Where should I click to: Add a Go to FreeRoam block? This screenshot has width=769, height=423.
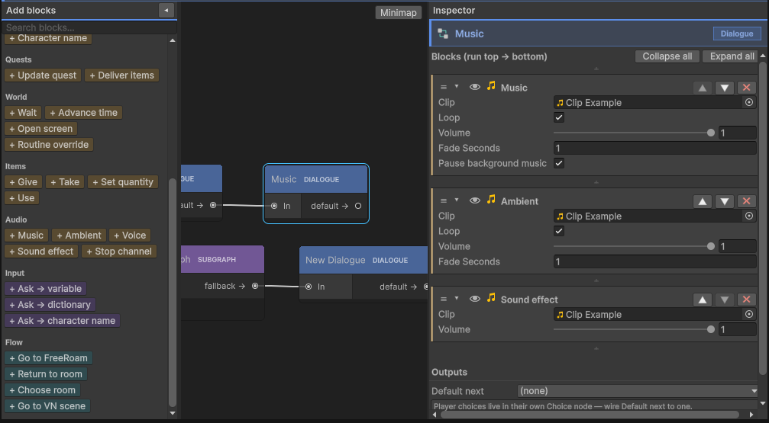(x=49, y=358)
